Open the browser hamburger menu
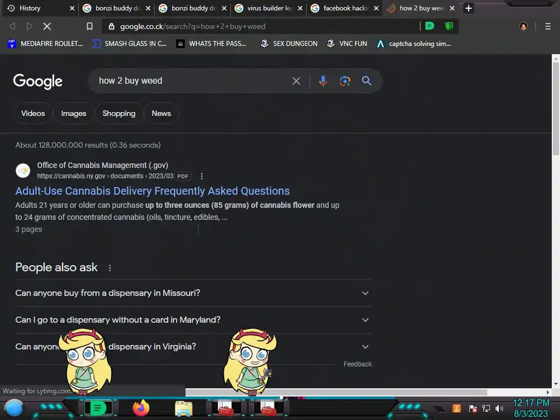Viewport: 560px width, 420px height. tap(548, 26)
